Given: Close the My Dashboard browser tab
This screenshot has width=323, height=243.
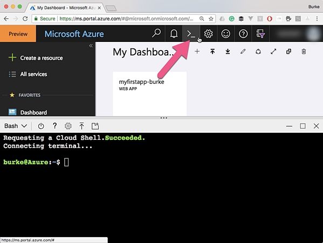Looking at the screenshot, I should (x=99, y=8).
